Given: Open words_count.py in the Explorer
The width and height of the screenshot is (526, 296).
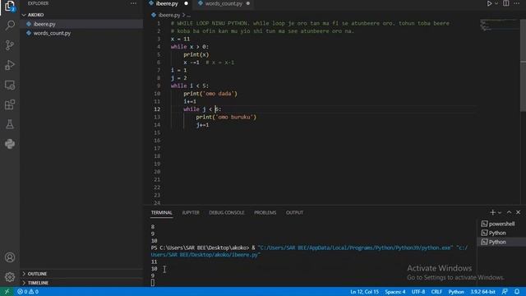Looking at the screenshot, I should 52,33.
